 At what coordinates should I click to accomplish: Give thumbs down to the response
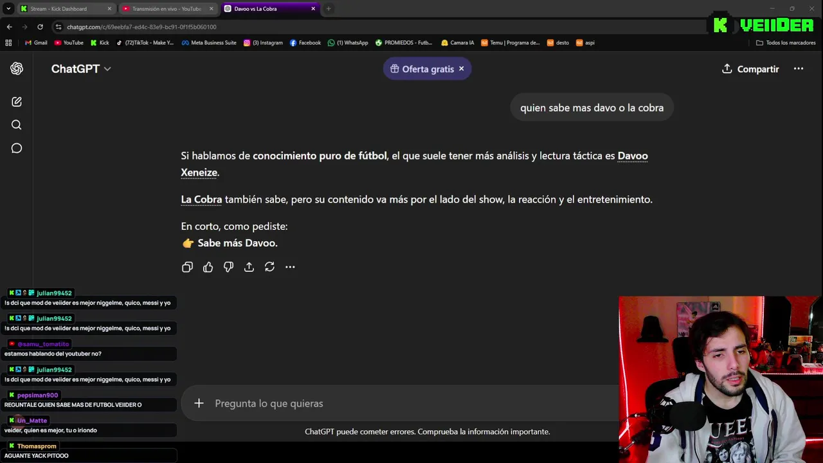tap(228, 267)
